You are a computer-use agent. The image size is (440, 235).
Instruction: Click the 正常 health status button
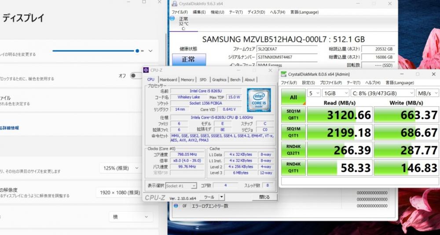[189, 60]
